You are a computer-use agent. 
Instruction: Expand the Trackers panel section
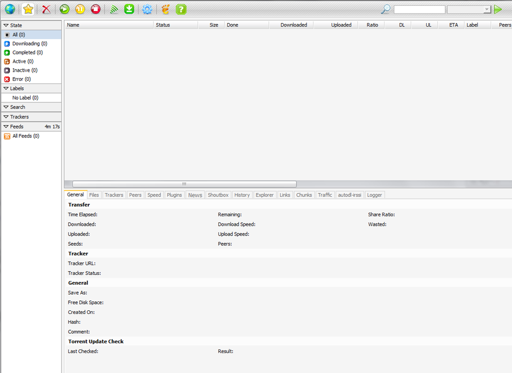click(x=6, y=117)
